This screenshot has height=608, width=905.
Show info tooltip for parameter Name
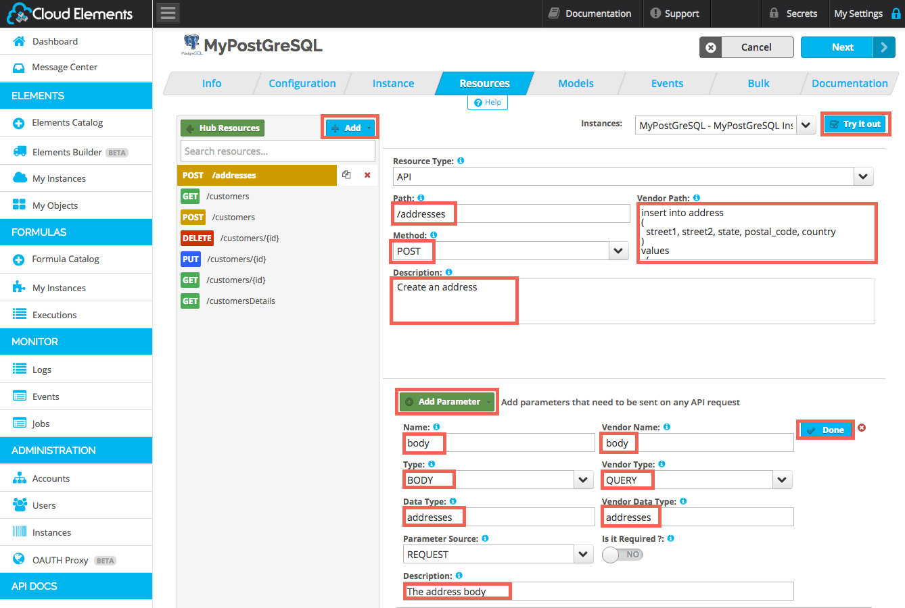pos(436,427)
